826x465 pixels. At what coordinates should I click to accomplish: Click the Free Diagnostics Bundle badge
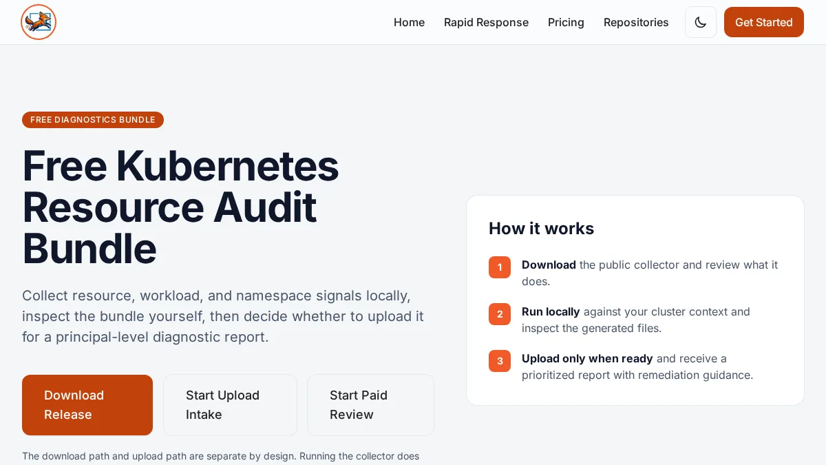coord(93,120)
